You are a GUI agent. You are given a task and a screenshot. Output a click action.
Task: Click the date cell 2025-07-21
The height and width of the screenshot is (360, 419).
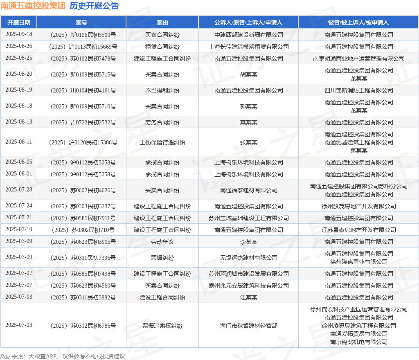(19, 218)
